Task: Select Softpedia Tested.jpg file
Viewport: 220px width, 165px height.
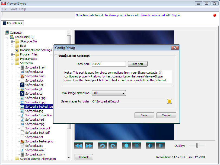Action: click(x=39, y=107)
